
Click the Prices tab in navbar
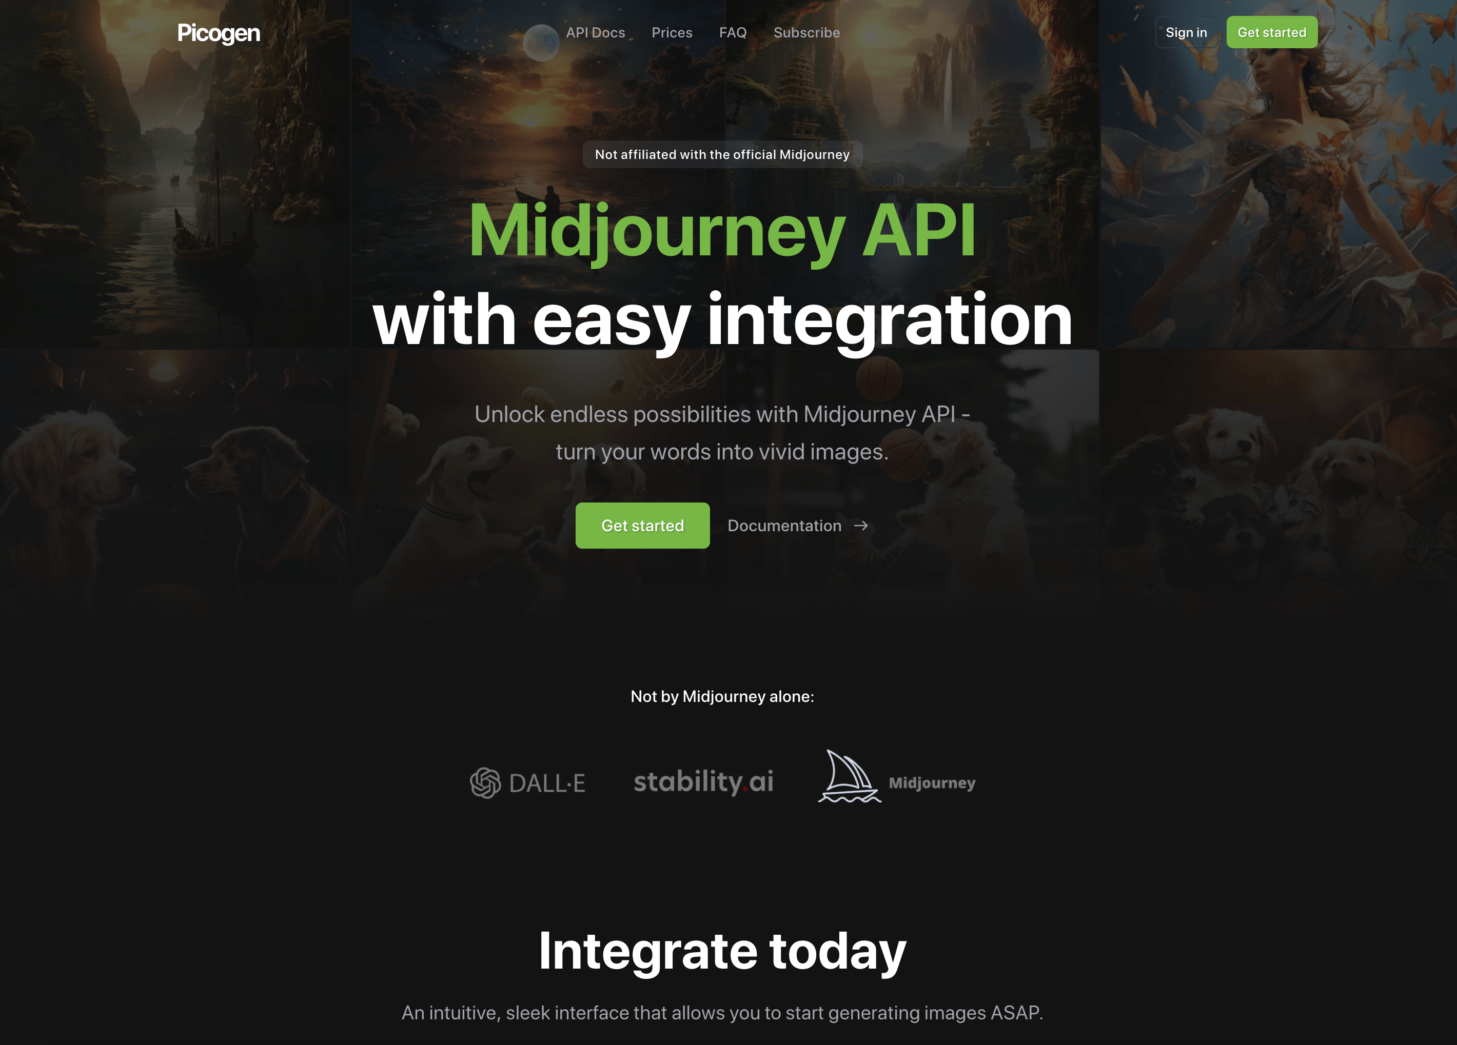pyautogui.click(x=672, y=32)
